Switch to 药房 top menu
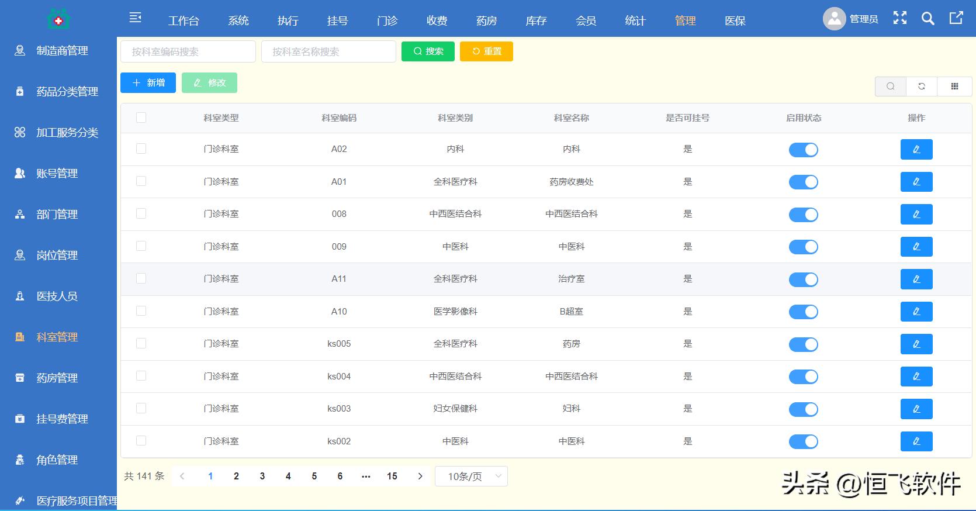Screen dimensions: 976x511 (487, 21)
